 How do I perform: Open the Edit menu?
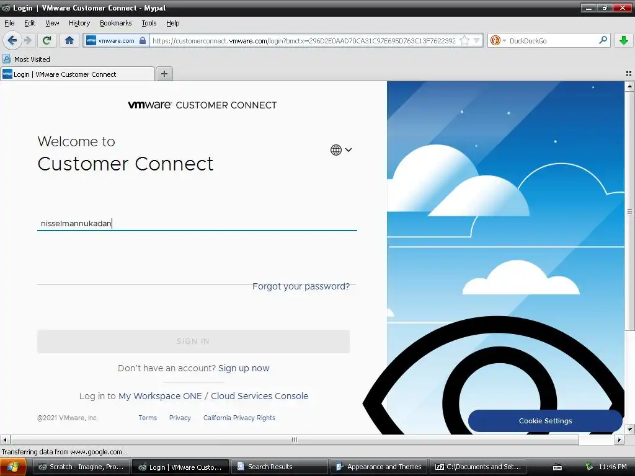click(x=30, y=23)
